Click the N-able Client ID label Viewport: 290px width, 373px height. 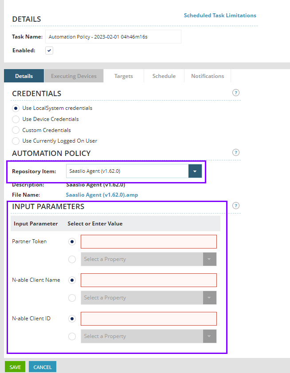coord(31,318)
